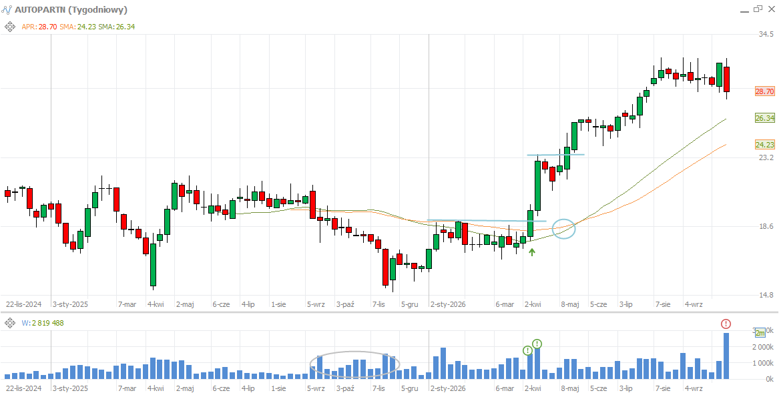Viewport: 779px width, 395px height.
Task: Close the AUTOPARTN chart window
Action: (x=770, y=9)
